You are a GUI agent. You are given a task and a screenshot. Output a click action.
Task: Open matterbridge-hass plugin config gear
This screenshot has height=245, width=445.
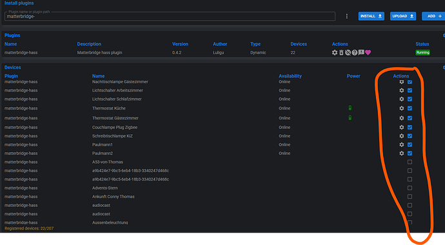335,52
